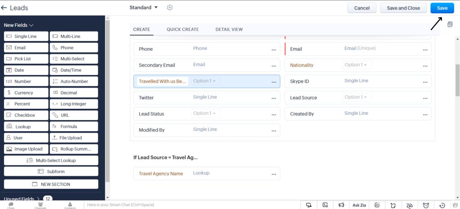Open layout settings gear icon
This screenshot has height=209, width=460.
tap(169, 8)
